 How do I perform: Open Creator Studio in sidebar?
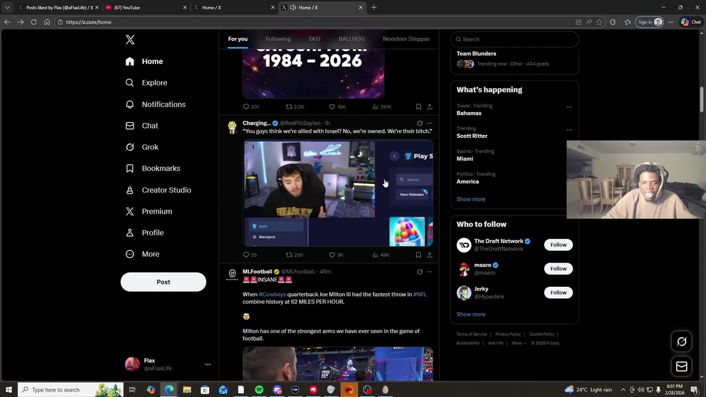click(158, 190)
